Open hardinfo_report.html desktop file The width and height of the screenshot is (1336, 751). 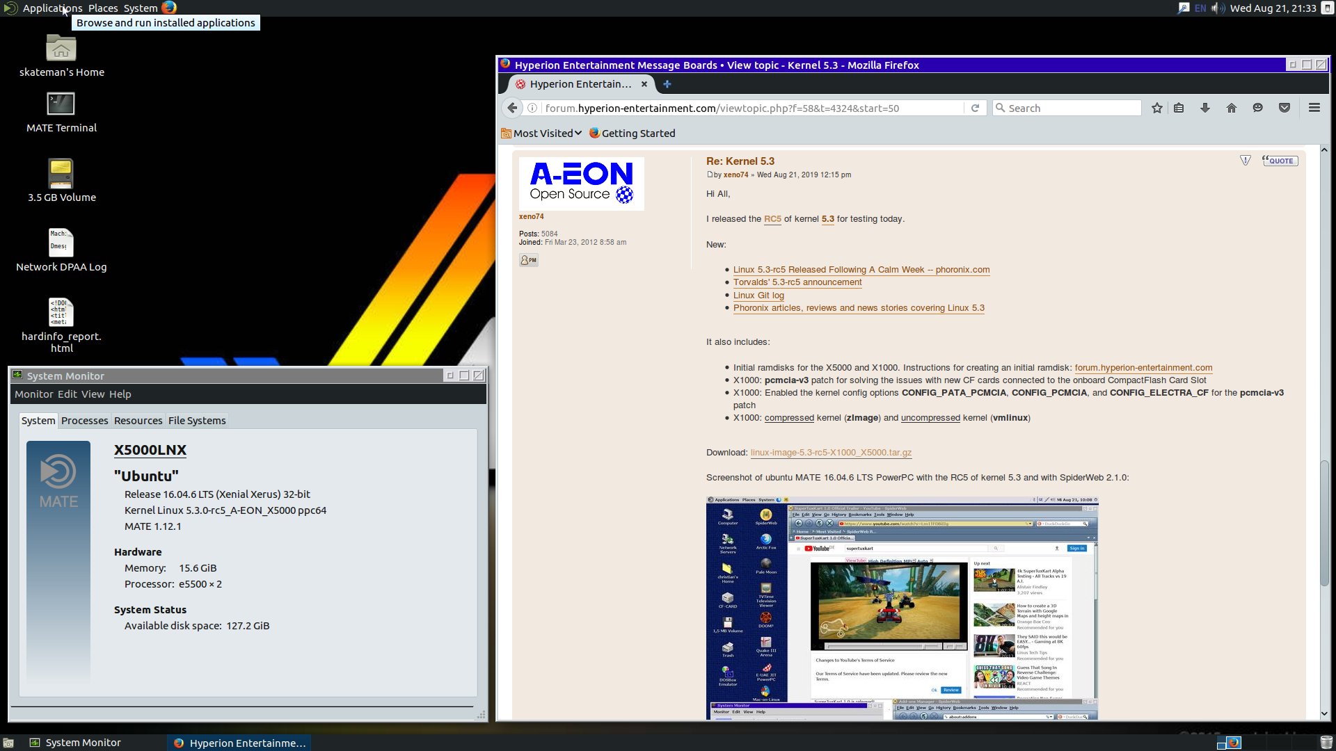(61, 312)
